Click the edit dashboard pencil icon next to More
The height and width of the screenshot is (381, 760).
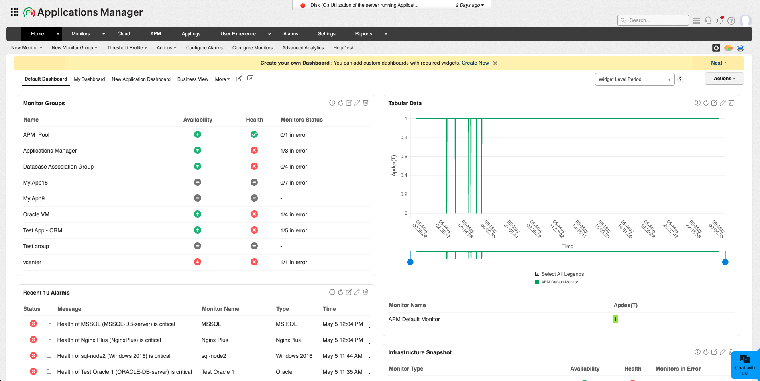pyautogui.click(x=239, y=79)
